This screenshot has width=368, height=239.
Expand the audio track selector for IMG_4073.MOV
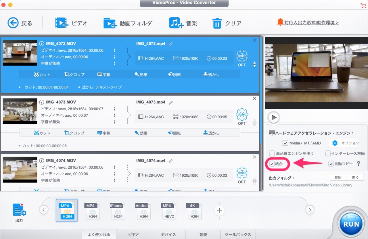(115, 115)
